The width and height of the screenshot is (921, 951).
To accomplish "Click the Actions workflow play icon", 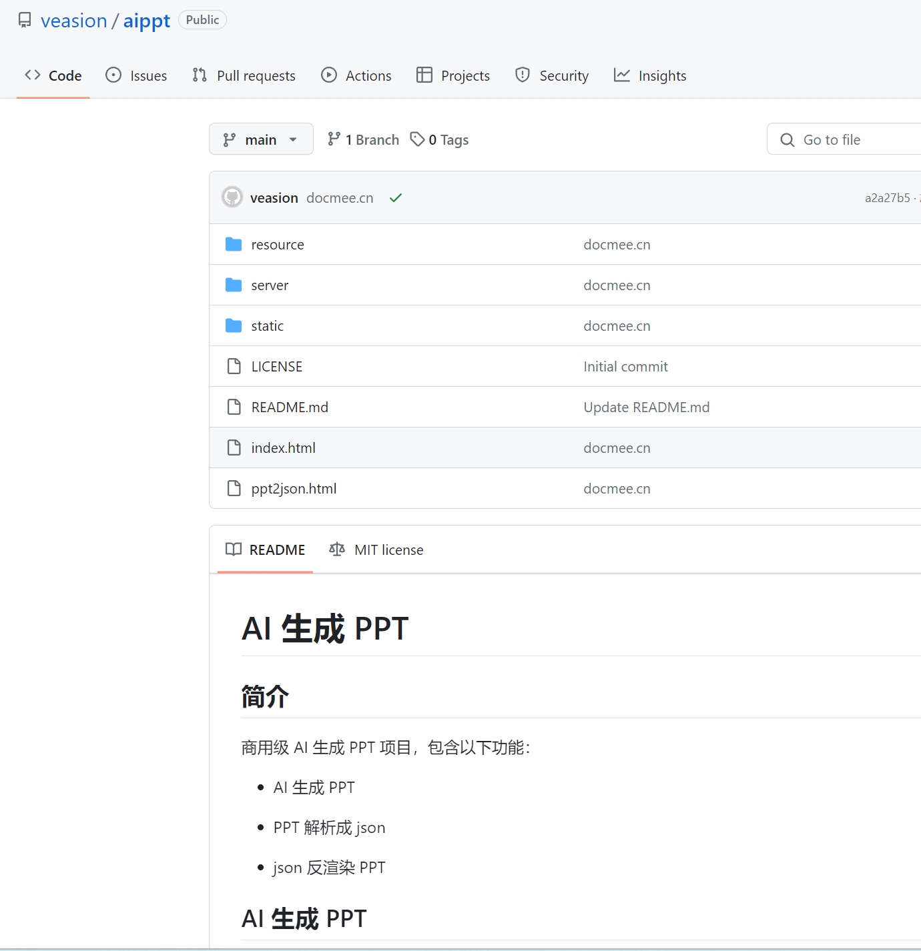I will pyautogui.click(x=329, y=75).
